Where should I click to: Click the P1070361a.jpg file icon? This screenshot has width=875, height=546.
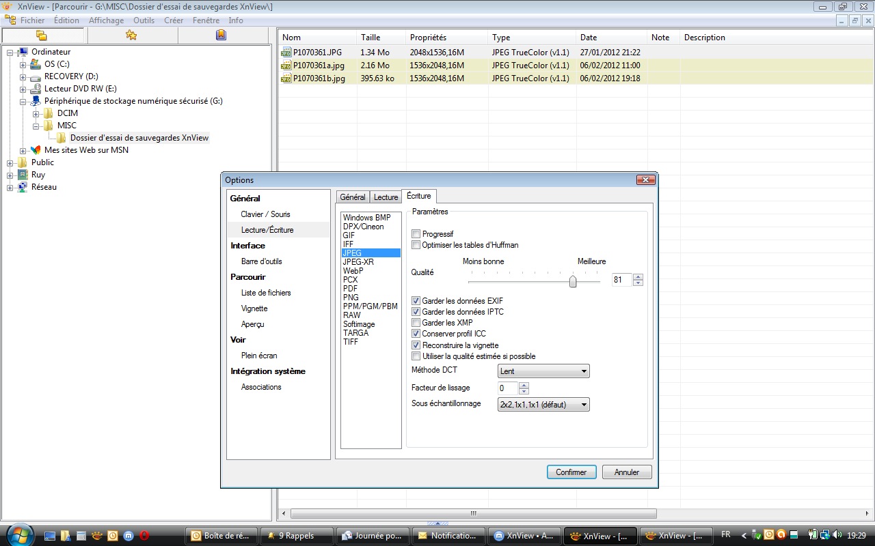point(286,66)
